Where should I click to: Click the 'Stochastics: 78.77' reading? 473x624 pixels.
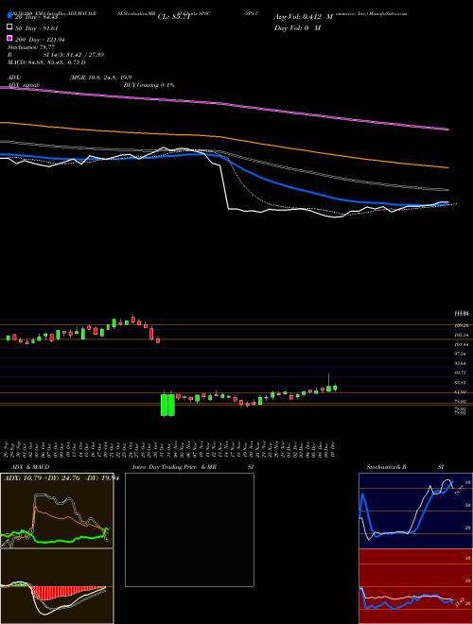pos(31,47)
